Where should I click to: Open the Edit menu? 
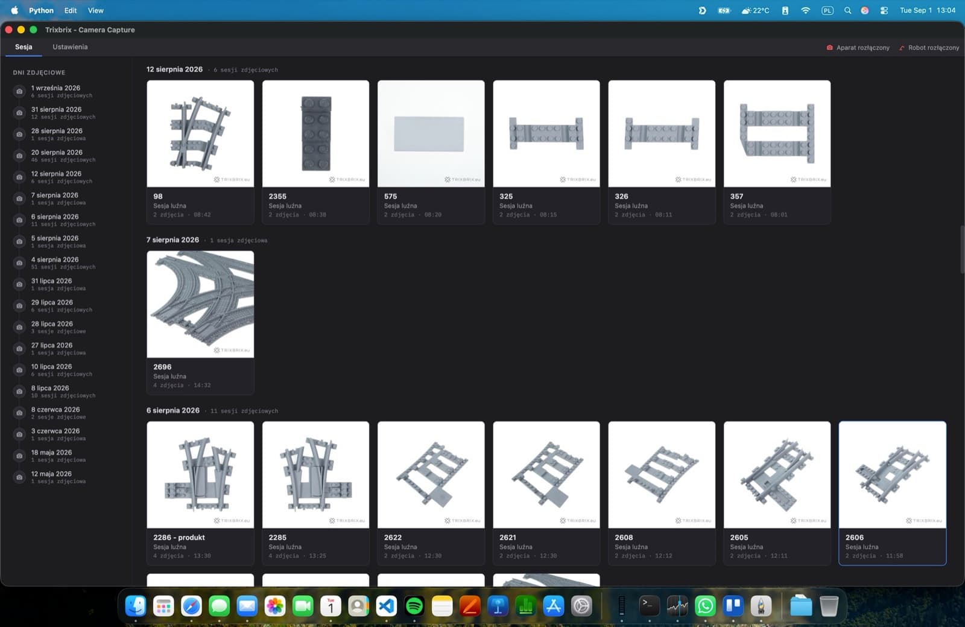pyautogui.click(x=71, y=10)
